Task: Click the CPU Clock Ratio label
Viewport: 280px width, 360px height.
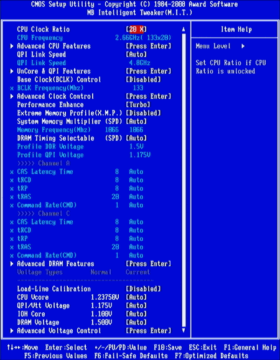Action: pyautogui.click(x=44, y=29)
